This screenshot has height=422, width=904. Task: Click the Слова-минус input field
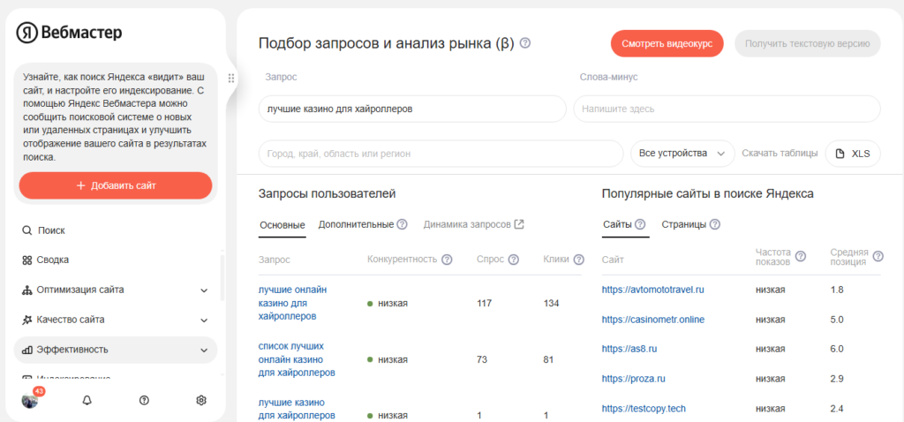tap(727, 109)
